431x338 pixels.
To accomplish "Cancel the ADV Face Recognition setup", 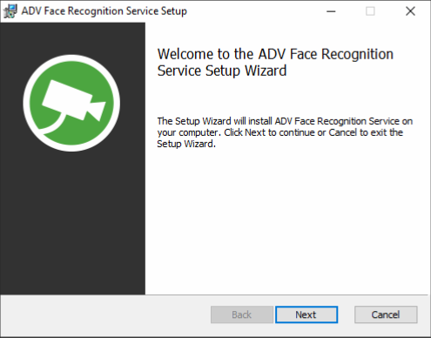I will [x=386, y=314].
